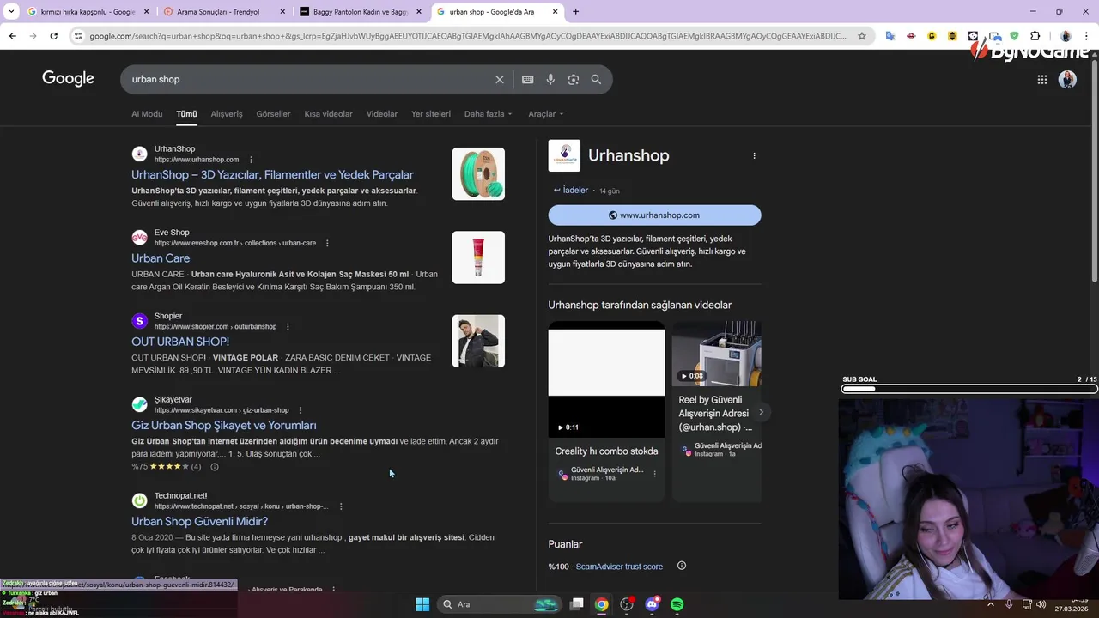This screenshot has width=1099, height=618.
Task: Click the magnifier search button
Action: click(x=596, y=79)
